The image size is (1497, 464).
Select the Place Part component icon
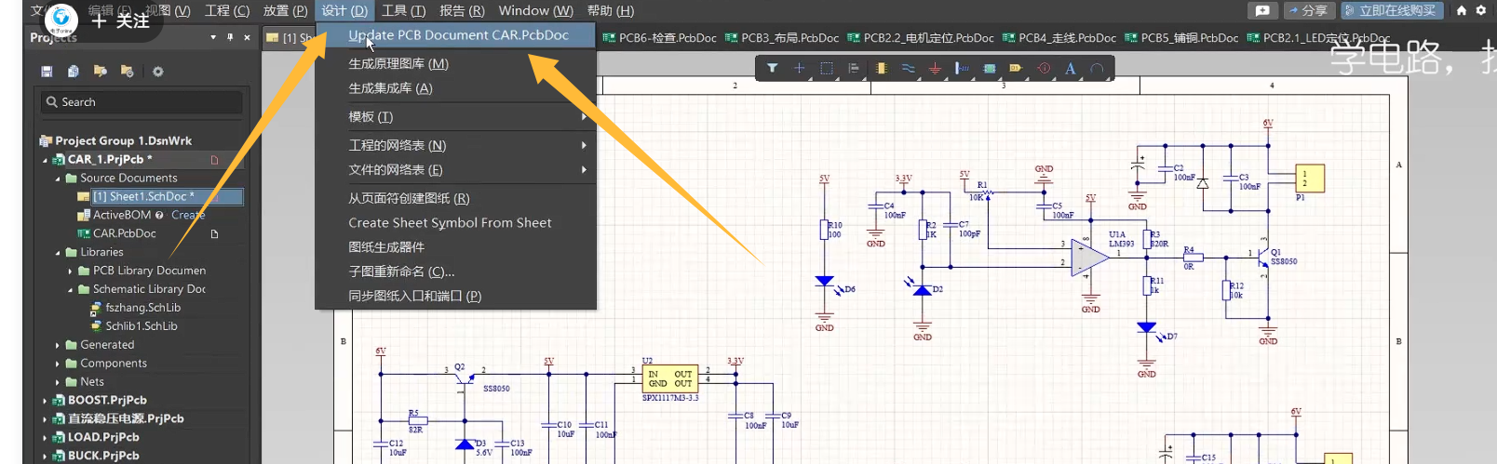(881, 68)
